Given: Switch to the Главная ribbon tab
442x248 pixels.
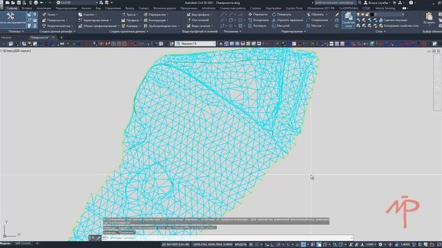Looking at the screenshot, I should [12, 8].
